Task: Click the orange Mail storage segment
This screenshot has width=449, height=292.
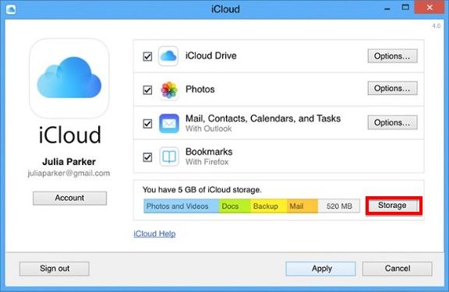Action: 302,206
